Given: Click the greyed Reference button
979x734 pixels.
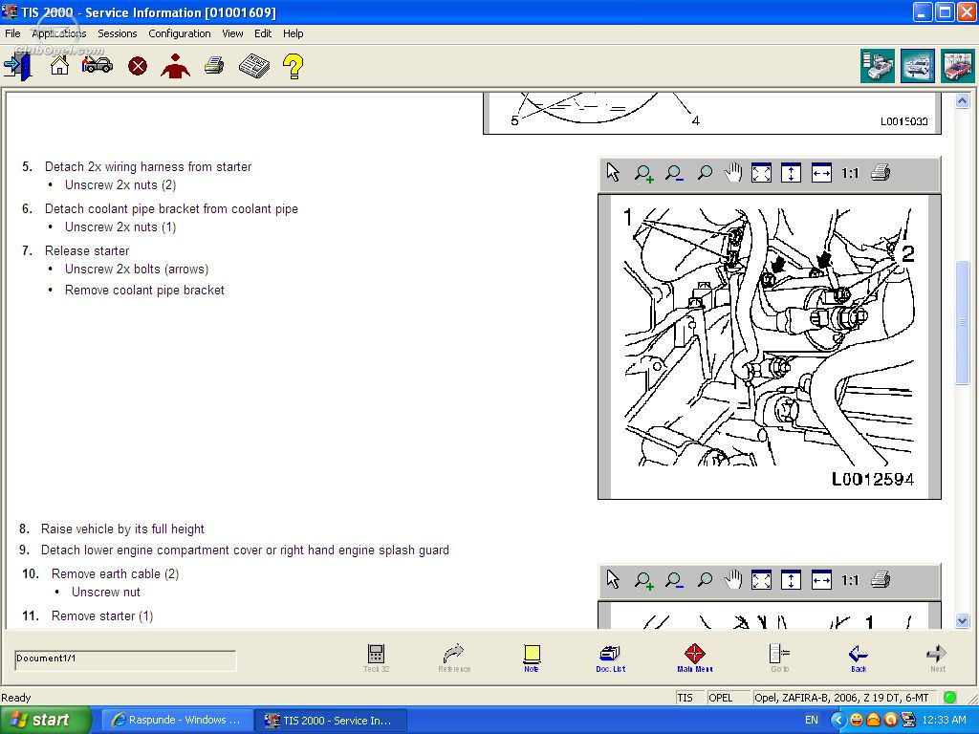Looking at the screenshot, I should 454,658.
